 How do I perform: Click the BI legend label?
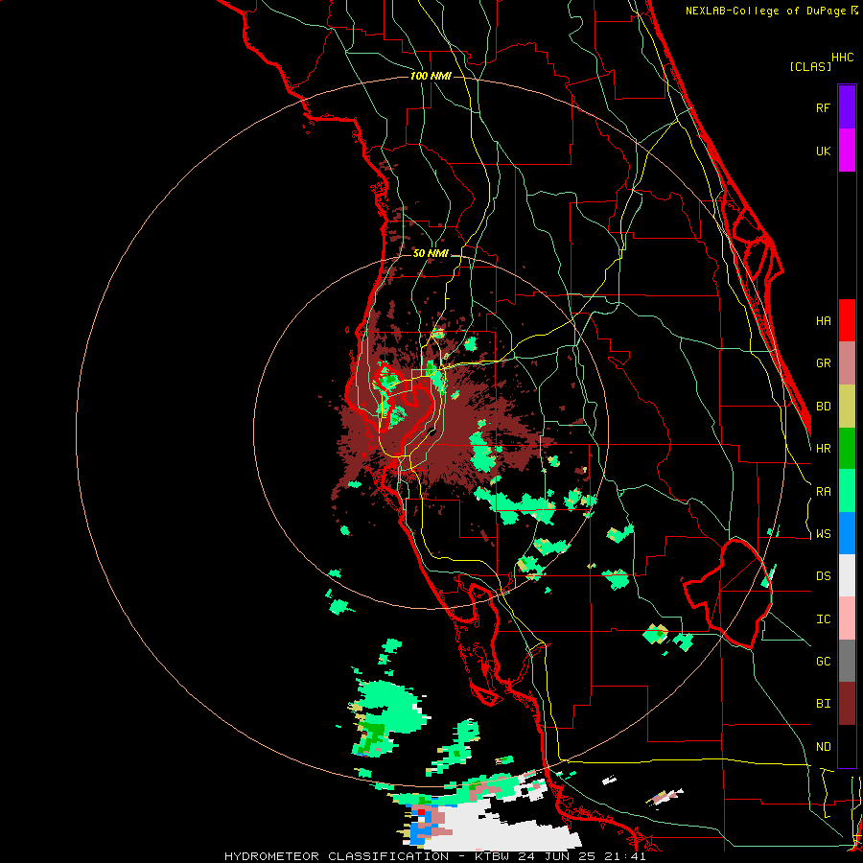(x=823, y=704)
